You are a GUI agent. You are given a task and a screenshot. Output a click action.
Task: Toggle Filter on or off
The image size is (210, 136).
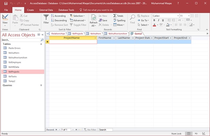78,25
